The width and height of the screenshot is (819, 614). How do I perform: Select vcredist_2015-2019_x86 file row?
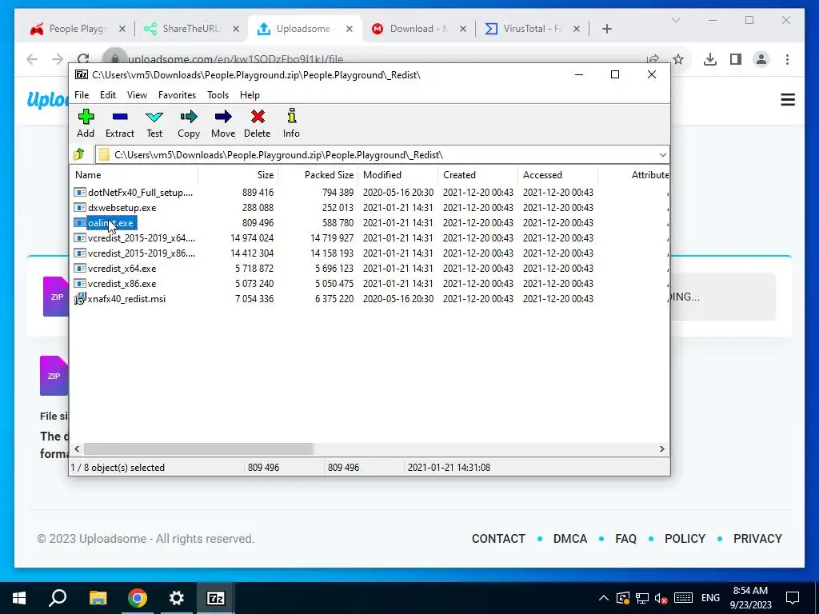pos(370,253)
